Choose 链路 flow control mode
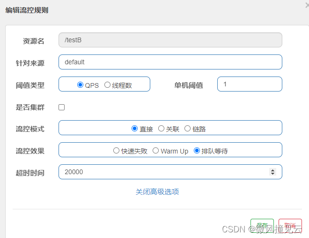This screenshot has height=238, width=309. 187,129
